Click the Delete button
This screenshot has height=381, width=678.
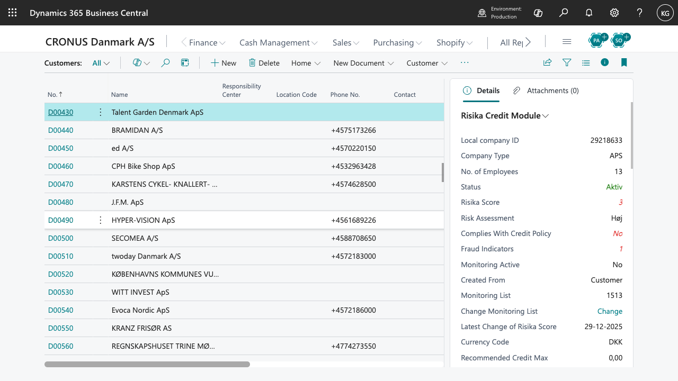(x=264, y=63)
